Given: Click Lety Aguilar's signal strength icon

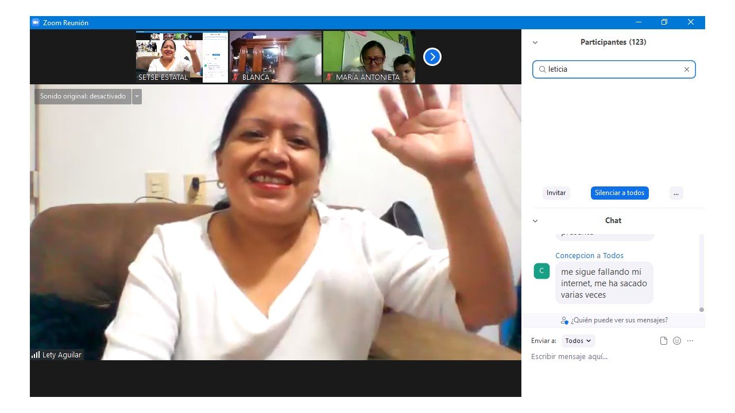Looking at the screenshot, I should 36,355.
